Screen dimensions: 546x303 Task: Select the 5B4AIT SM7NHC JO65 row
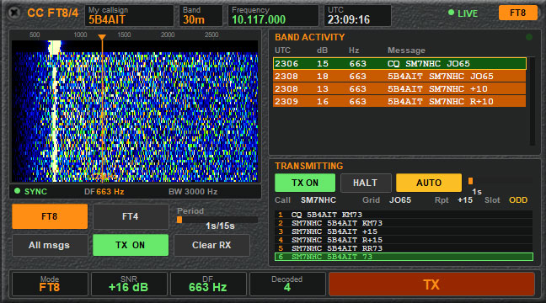(x=399, y=77)
